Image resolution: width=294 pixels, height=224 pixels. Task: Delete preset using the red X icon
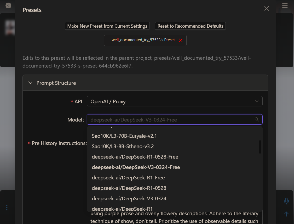click(181, 40)
